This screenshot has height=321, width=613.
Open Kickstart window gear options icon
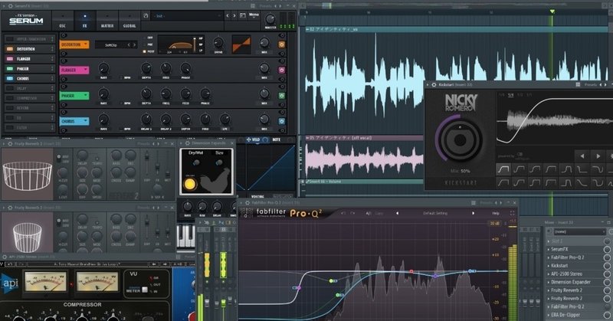click(x=434, y=84)
